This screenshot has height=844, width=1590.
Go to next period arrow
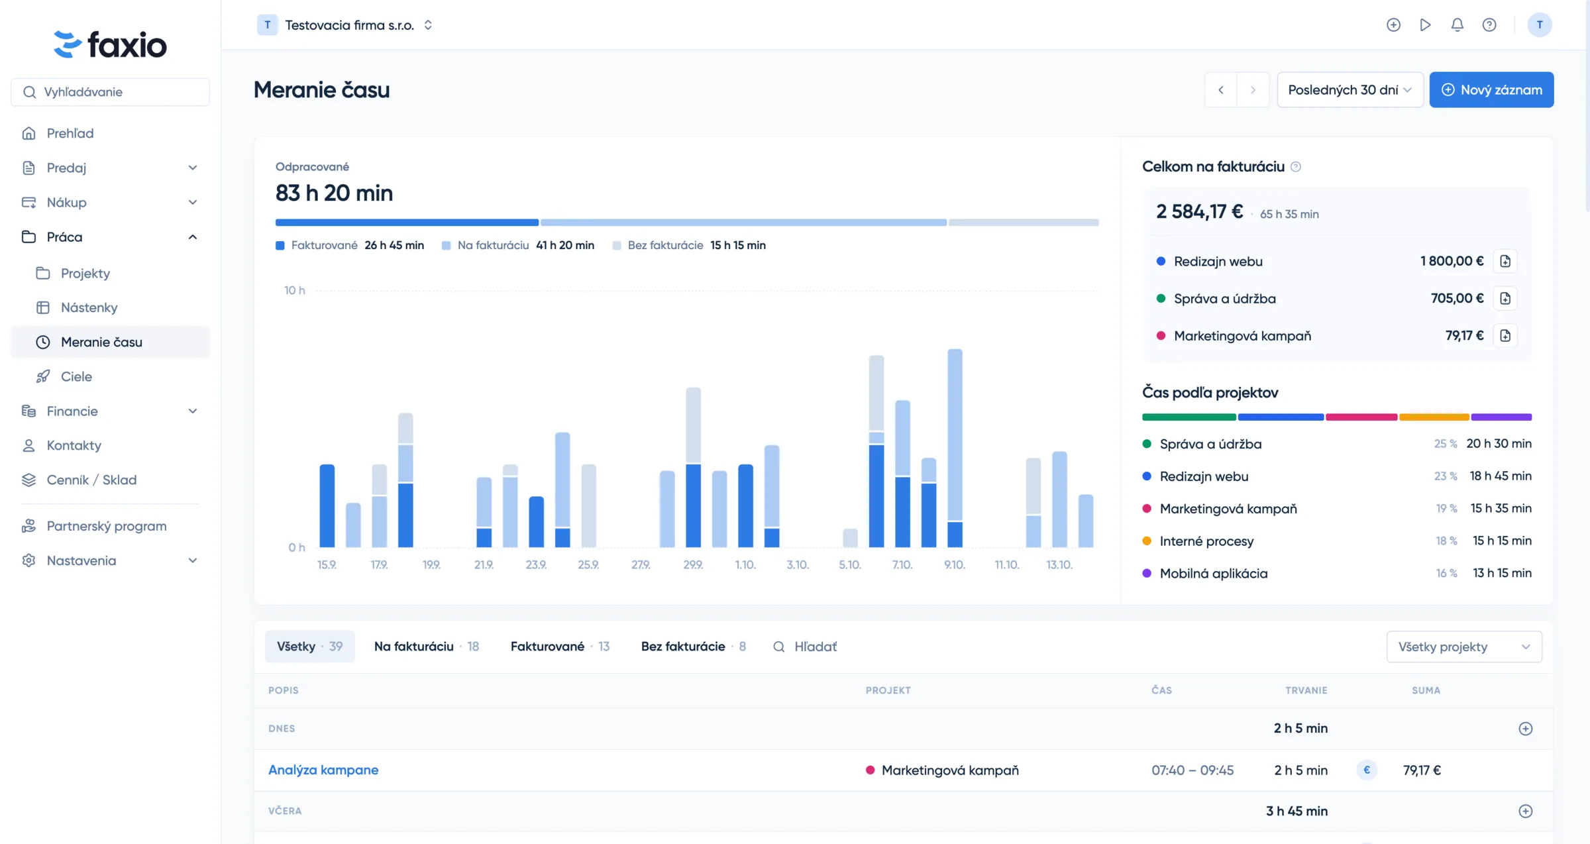click(1253, 89)
